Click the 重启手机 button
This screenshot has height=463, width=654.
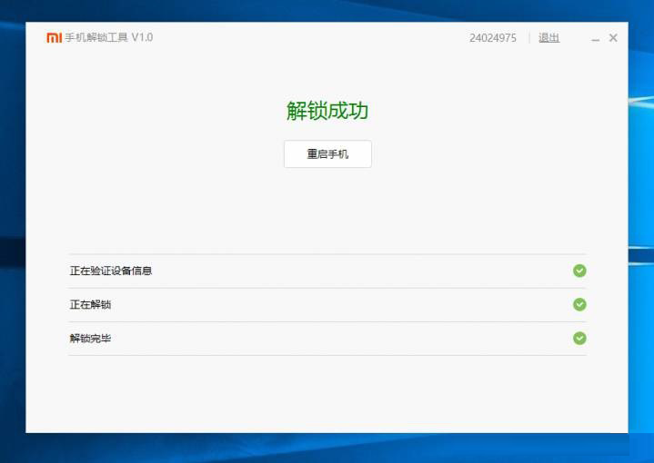coord(327,154)
